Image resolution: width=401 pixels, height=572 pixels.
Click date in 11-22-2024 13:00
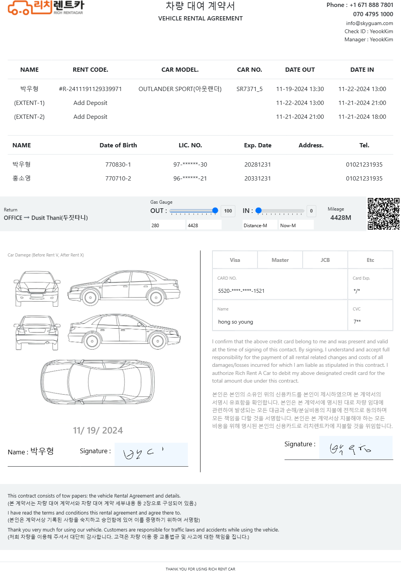[362, 89]
